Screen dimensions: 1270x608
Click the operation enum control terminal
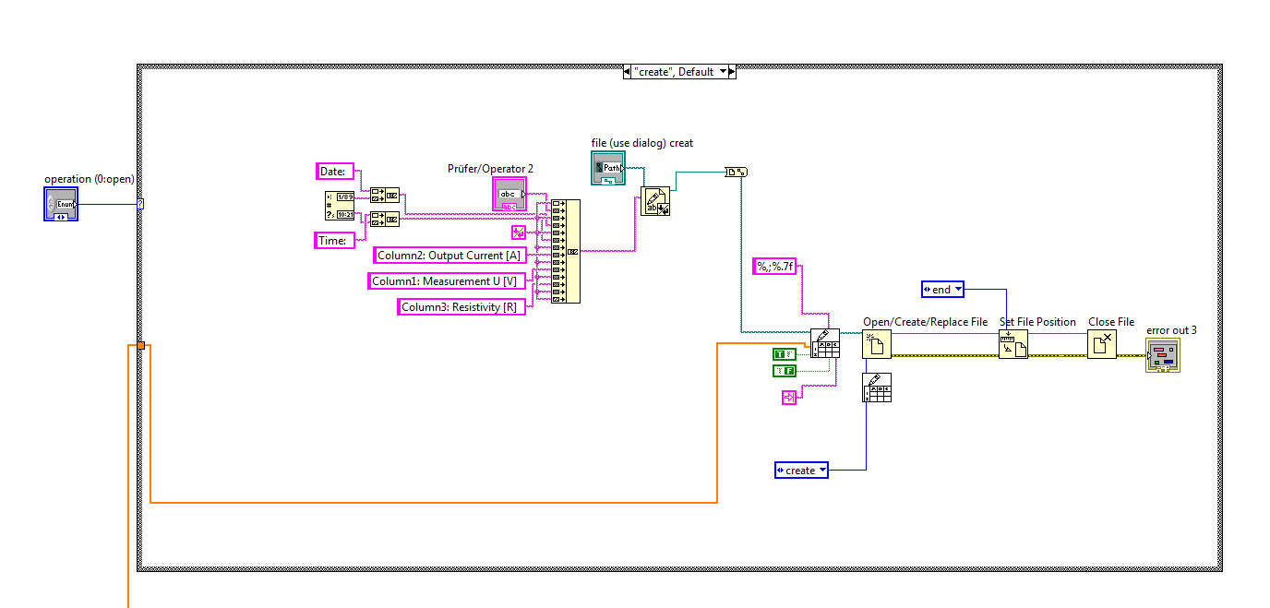61,204
